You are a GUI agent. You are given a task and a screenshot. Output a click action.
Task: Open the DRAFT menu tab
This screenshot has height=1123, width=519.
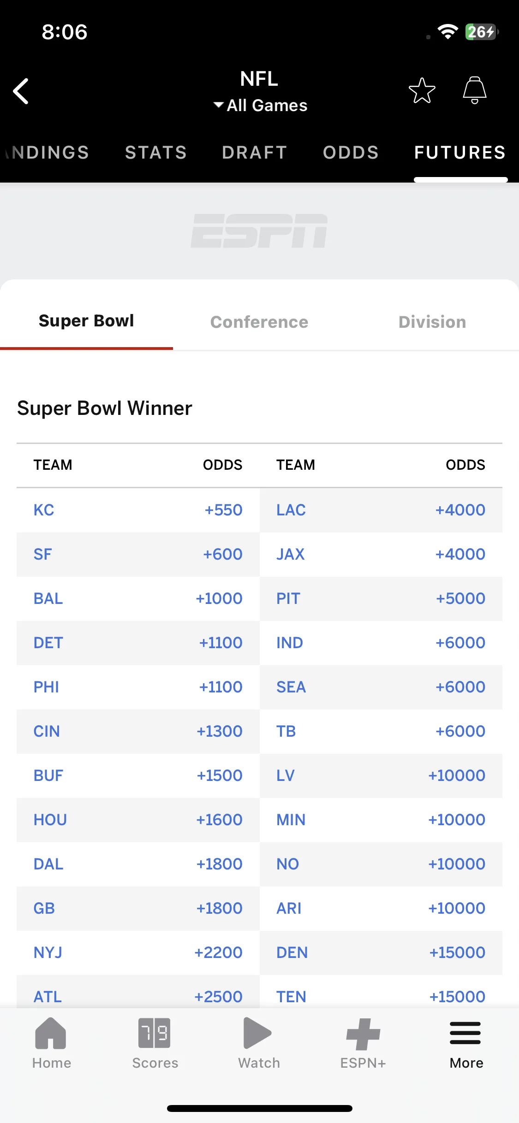[255, 153]
